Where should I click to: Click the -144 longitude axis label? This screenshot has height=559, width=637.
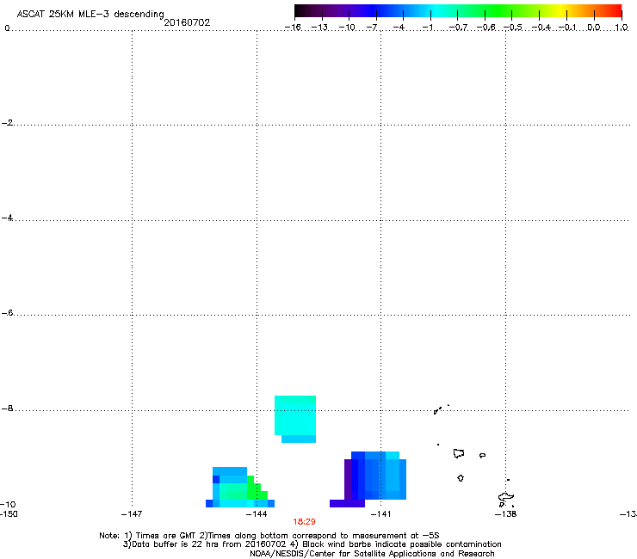coord(257,514)
